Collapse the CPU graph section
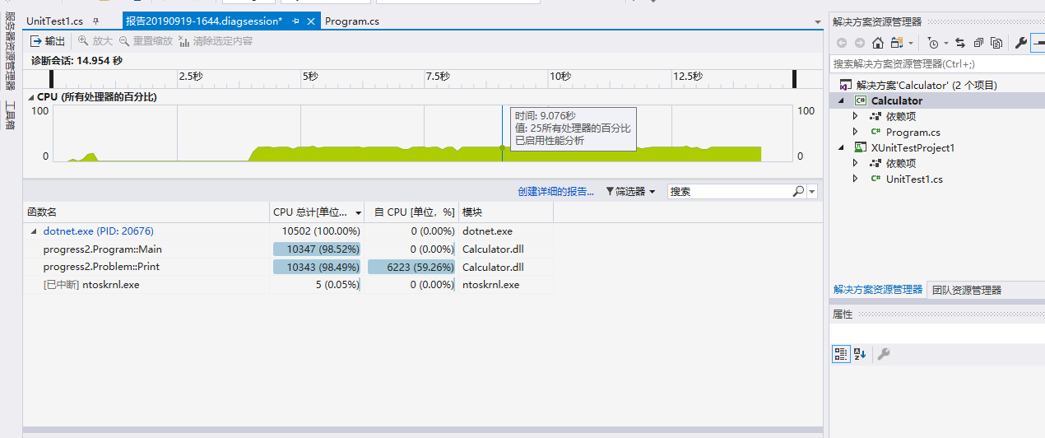The width and height of the screenshot is (1045, 438). pos(31,97)
